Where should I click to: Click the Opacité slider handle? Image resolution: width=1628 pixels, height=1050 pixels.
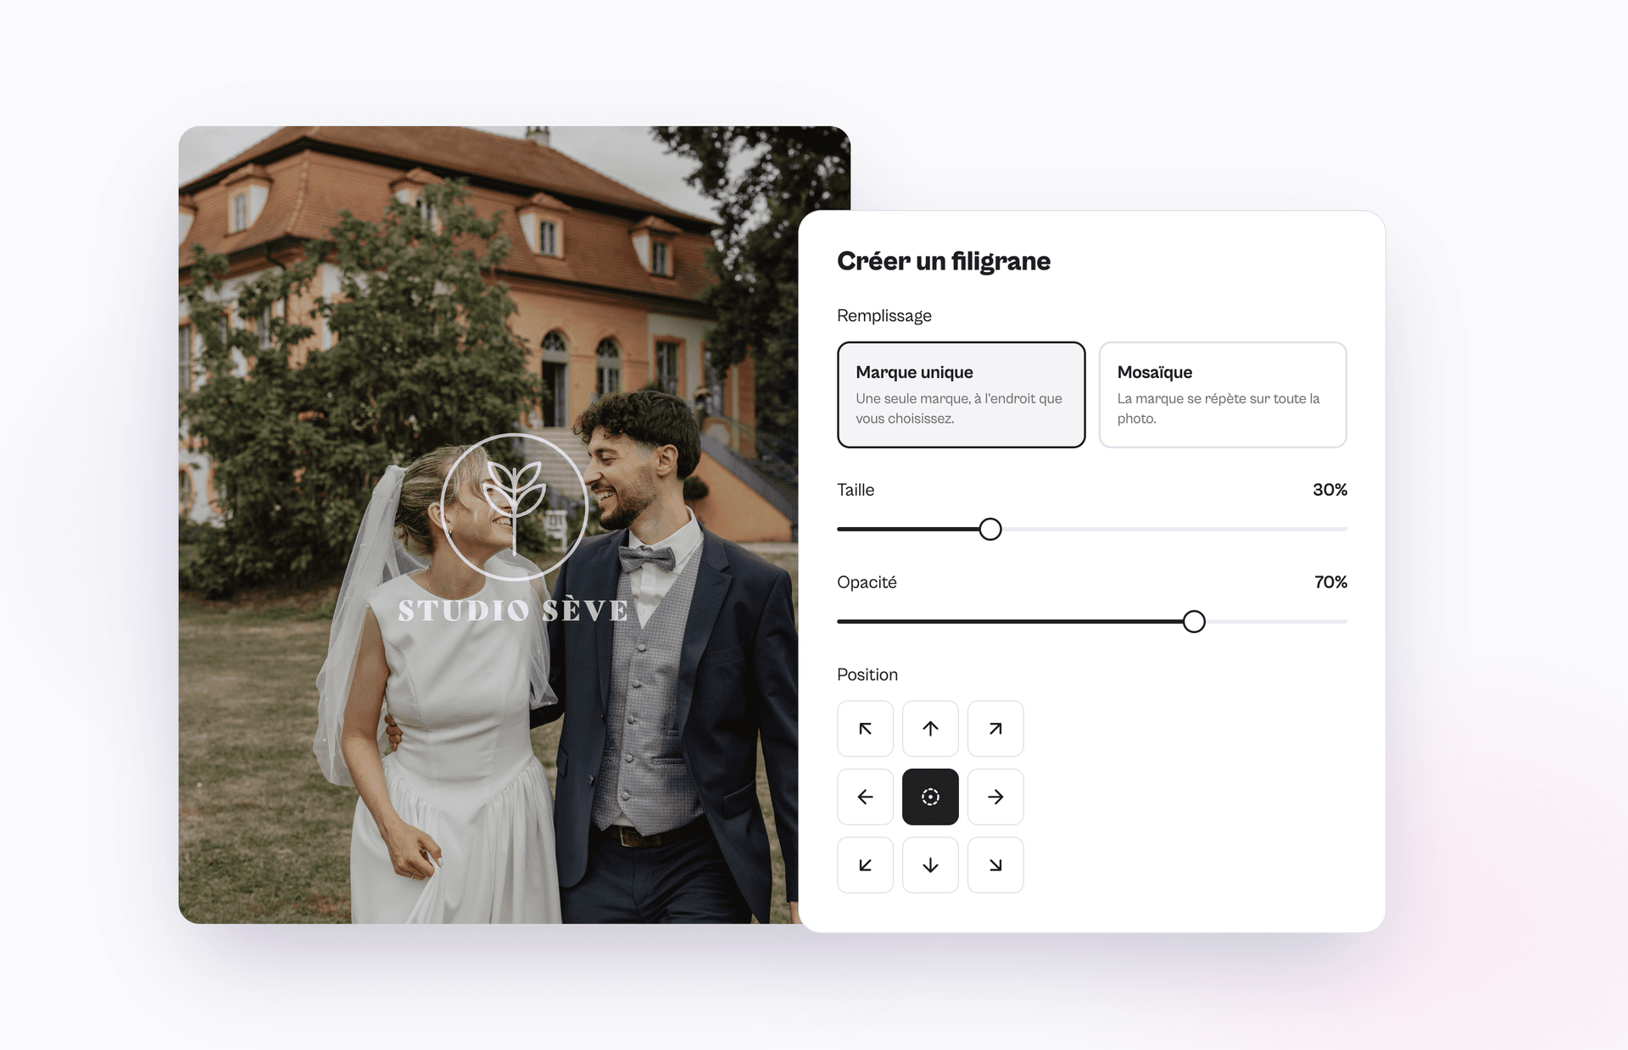tap(1194, 622)
